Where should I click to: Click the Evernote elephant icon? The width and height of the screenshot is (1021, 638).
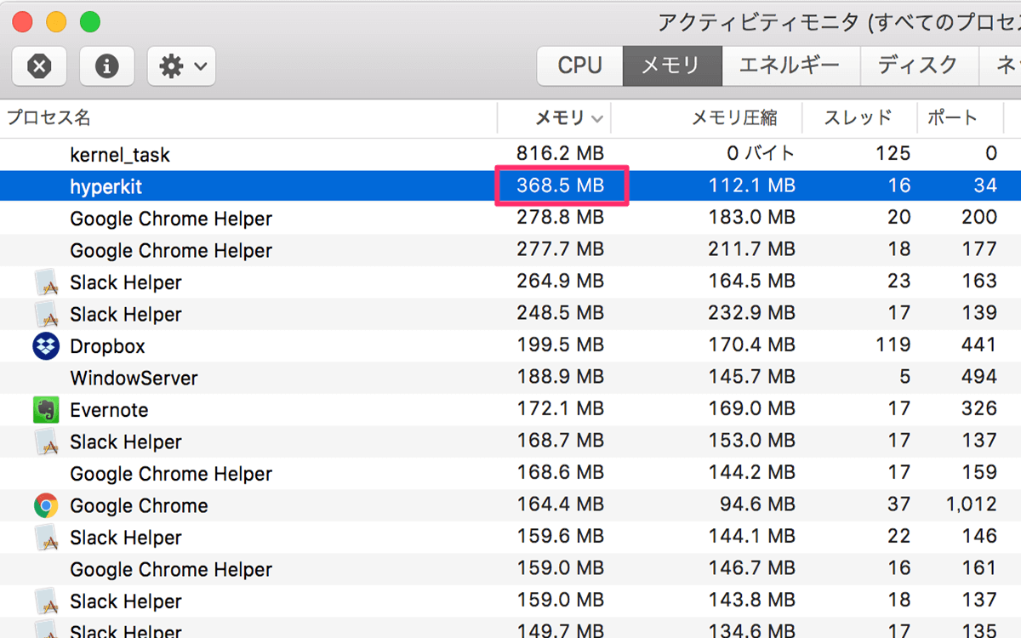tap(46, 410)
